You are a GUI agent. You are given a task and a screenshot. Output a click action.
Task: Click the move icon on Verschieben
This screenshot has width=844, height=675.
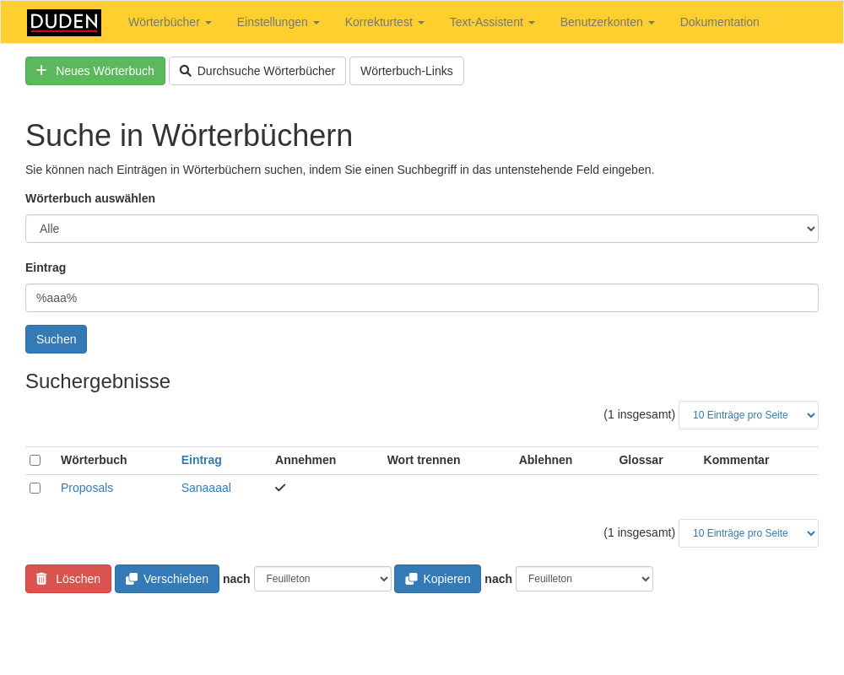[x=132, y=579]
